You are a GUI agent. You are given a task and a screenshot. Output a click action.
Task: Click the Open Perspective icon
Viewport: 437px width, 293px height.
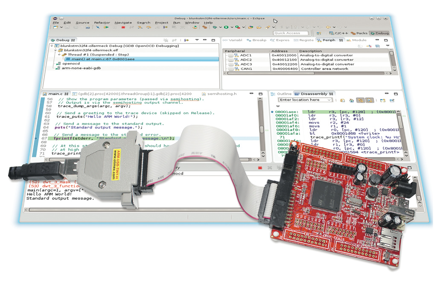tap(319, 33)
